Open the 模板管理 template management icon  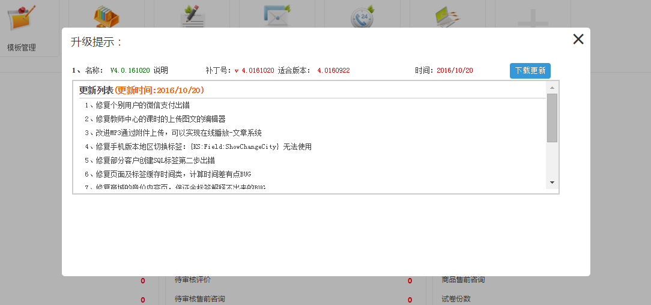[22, 19]
